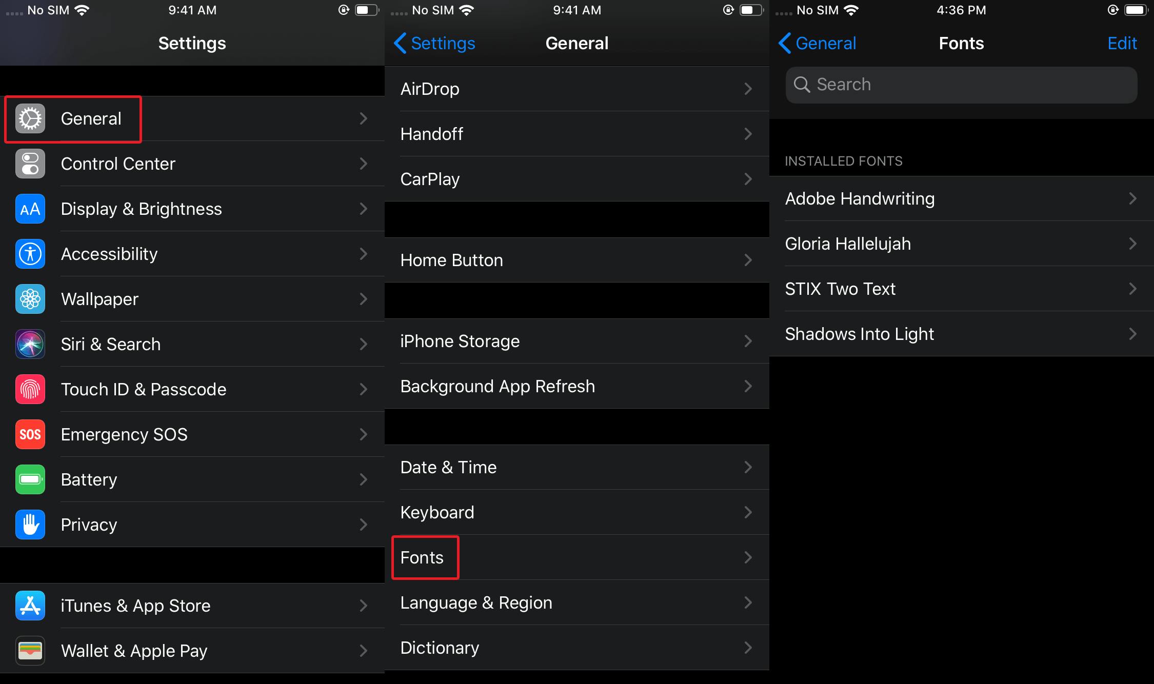Image resolution: width=1154 pixels, height=684 pixels.
Task: Expand iPhone Storage row chevron
Action: [x=748, y=341]
